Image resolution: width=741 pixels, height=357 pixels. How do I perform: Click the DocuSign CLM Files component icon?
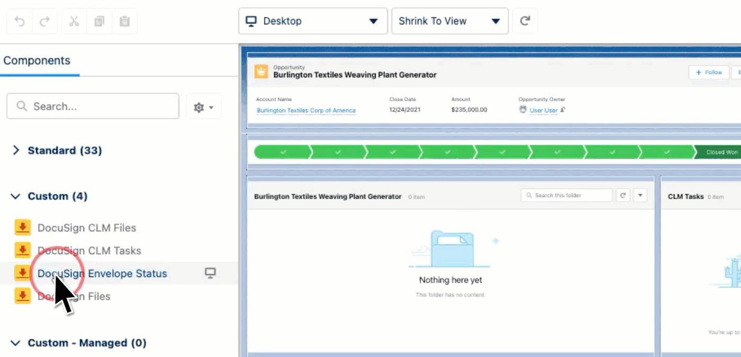(23, 227)
